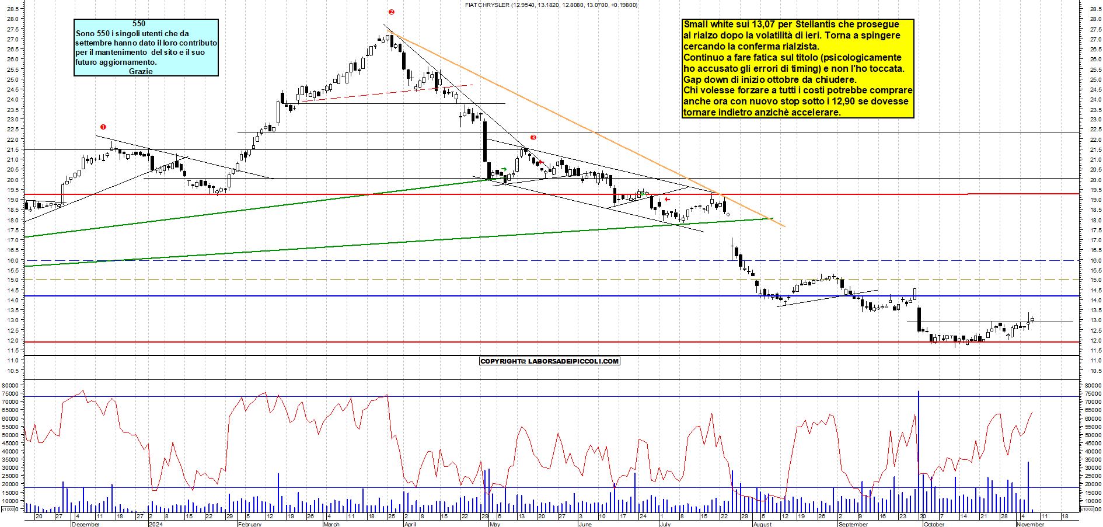Click the red arrow beside the July candles
The image size is (1103, 527).
click(666, 199)
